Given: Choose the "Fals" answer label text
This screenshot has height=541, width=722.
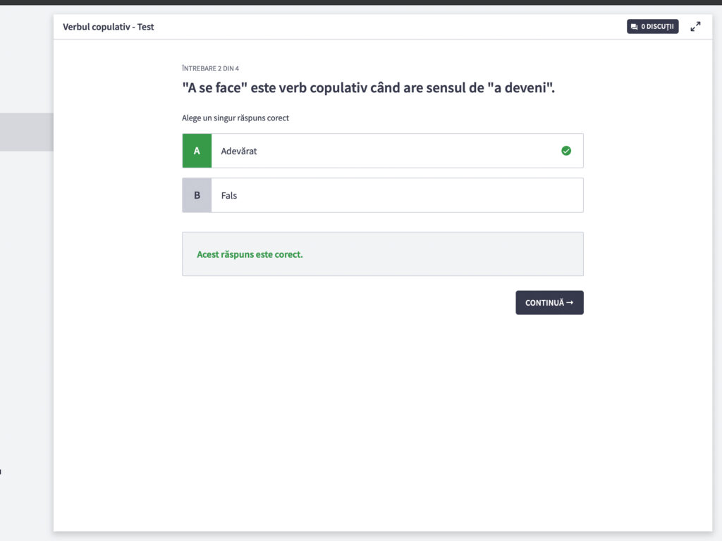Looking at the screenshot, I should click(229, 195).
